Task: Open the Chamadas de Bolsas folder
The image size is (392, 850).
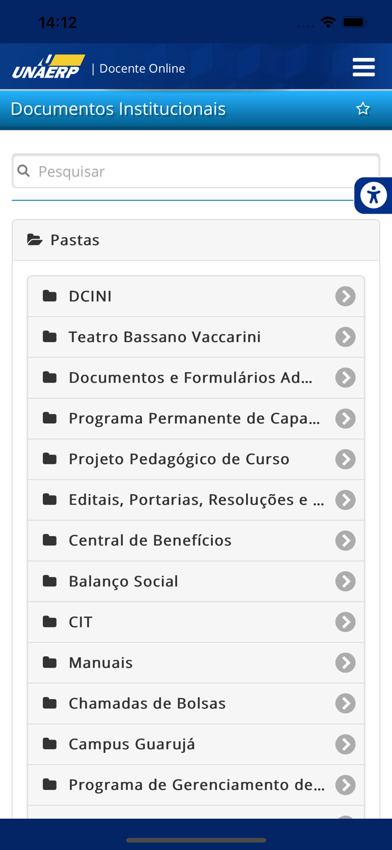Action: 147,703
